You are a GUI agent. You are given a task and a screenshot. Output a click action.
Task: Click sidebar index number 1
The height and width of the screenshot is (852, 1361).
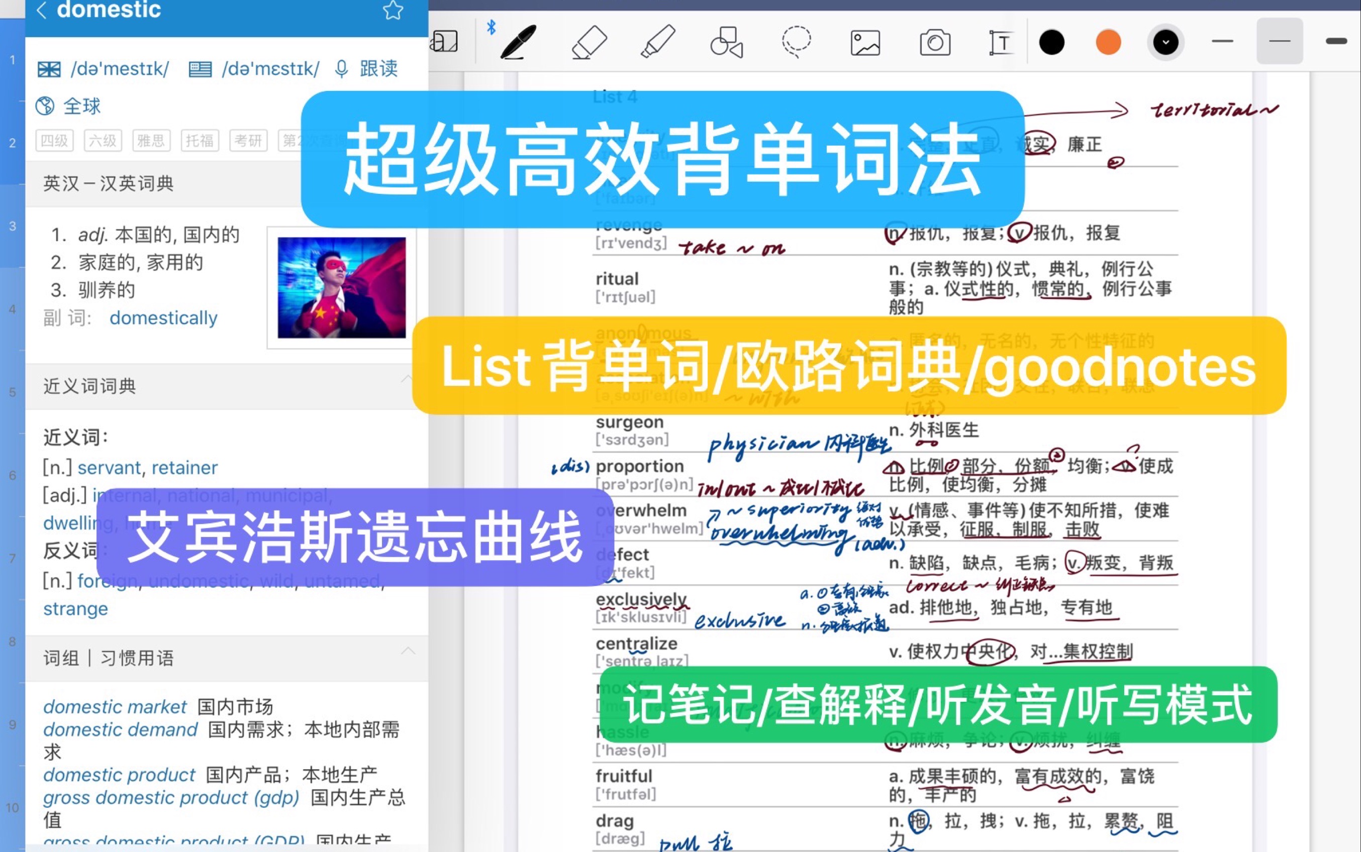coord(13,59)
